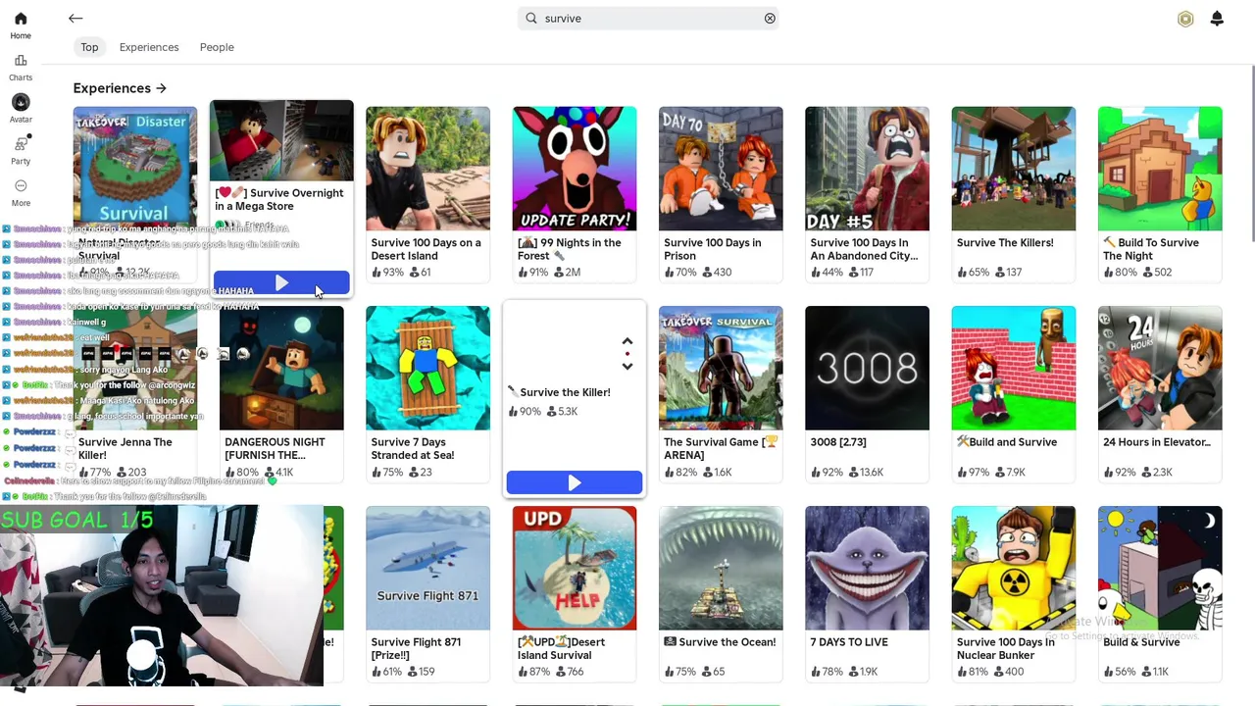Open Build To Survive The Night thumbnail

1160,169
